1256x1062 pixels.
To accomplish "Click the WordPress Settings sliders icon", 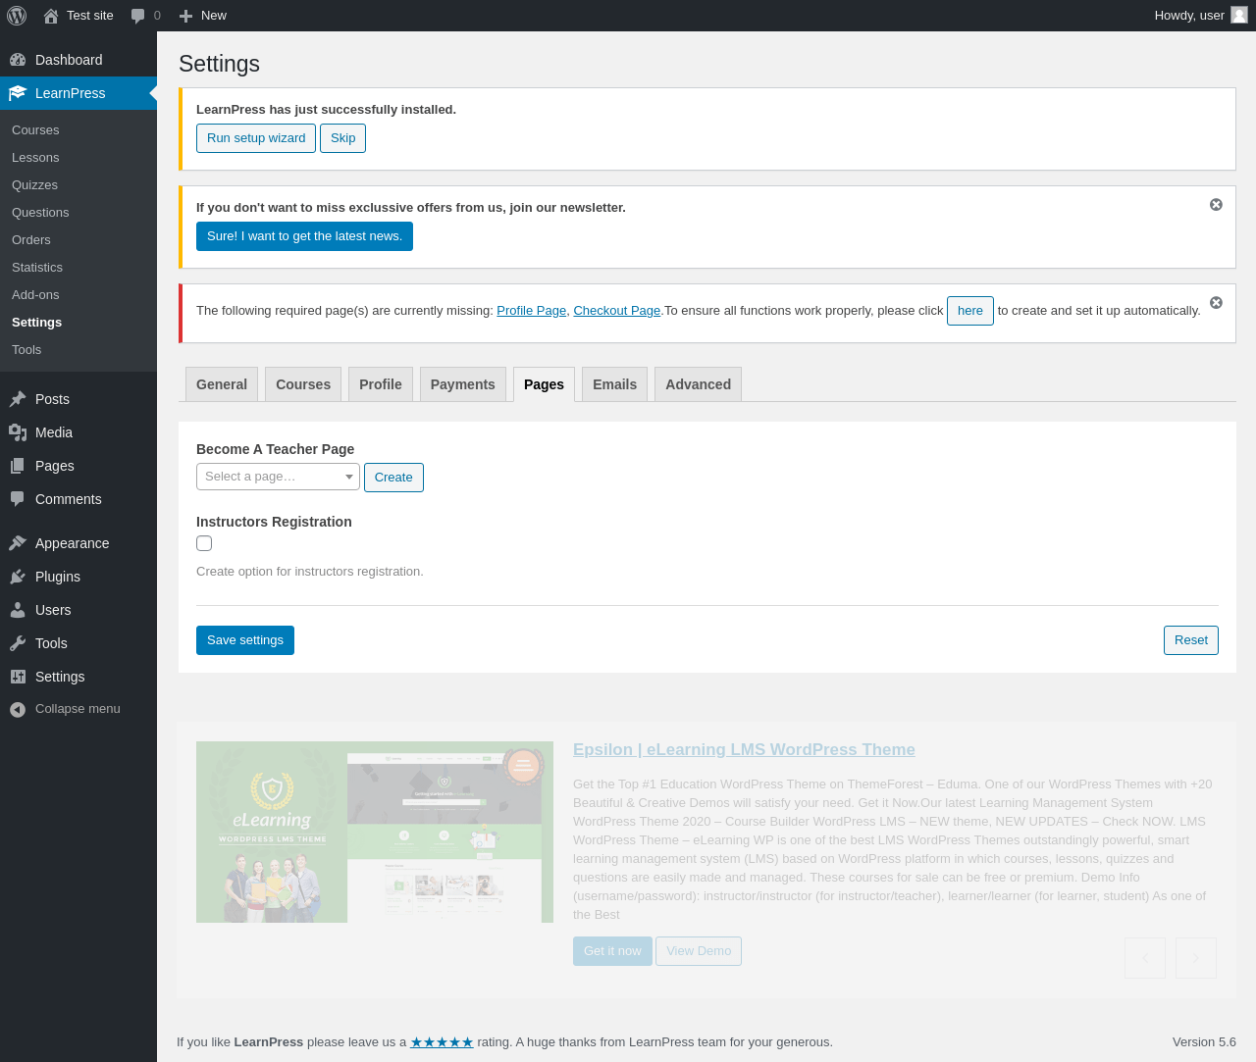I will point(18,677).
